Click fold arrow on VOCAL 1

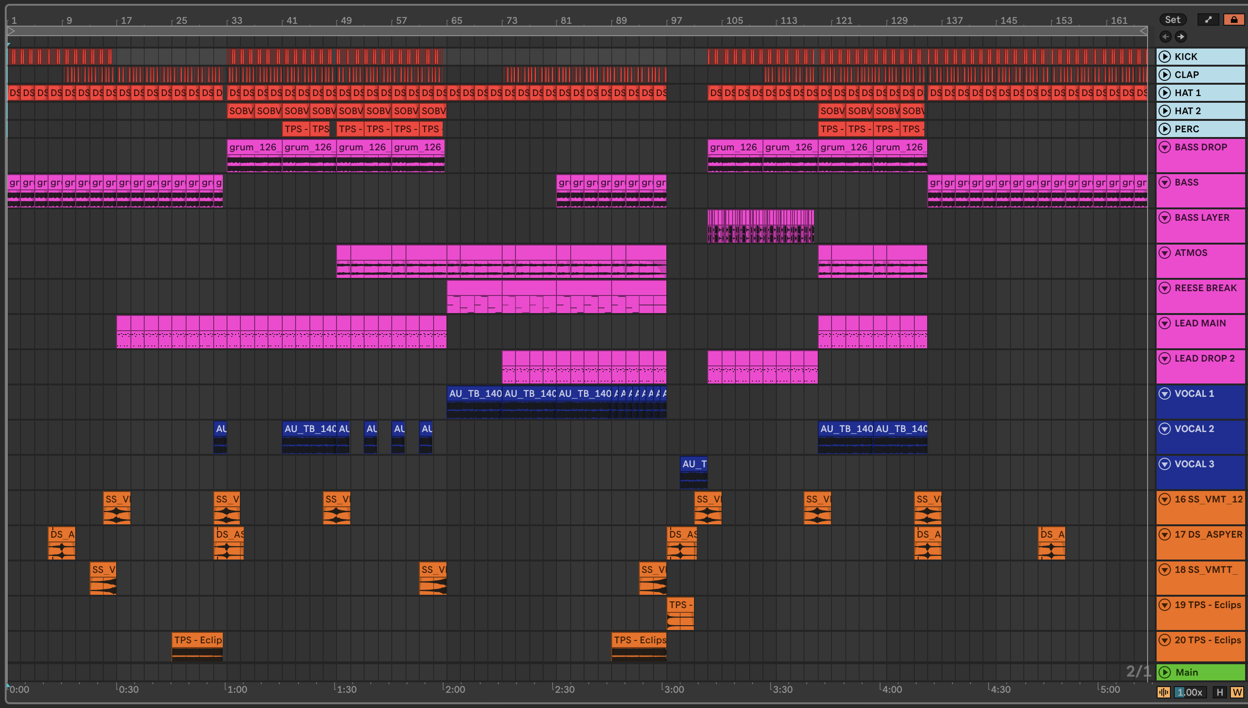(1164, 393)
